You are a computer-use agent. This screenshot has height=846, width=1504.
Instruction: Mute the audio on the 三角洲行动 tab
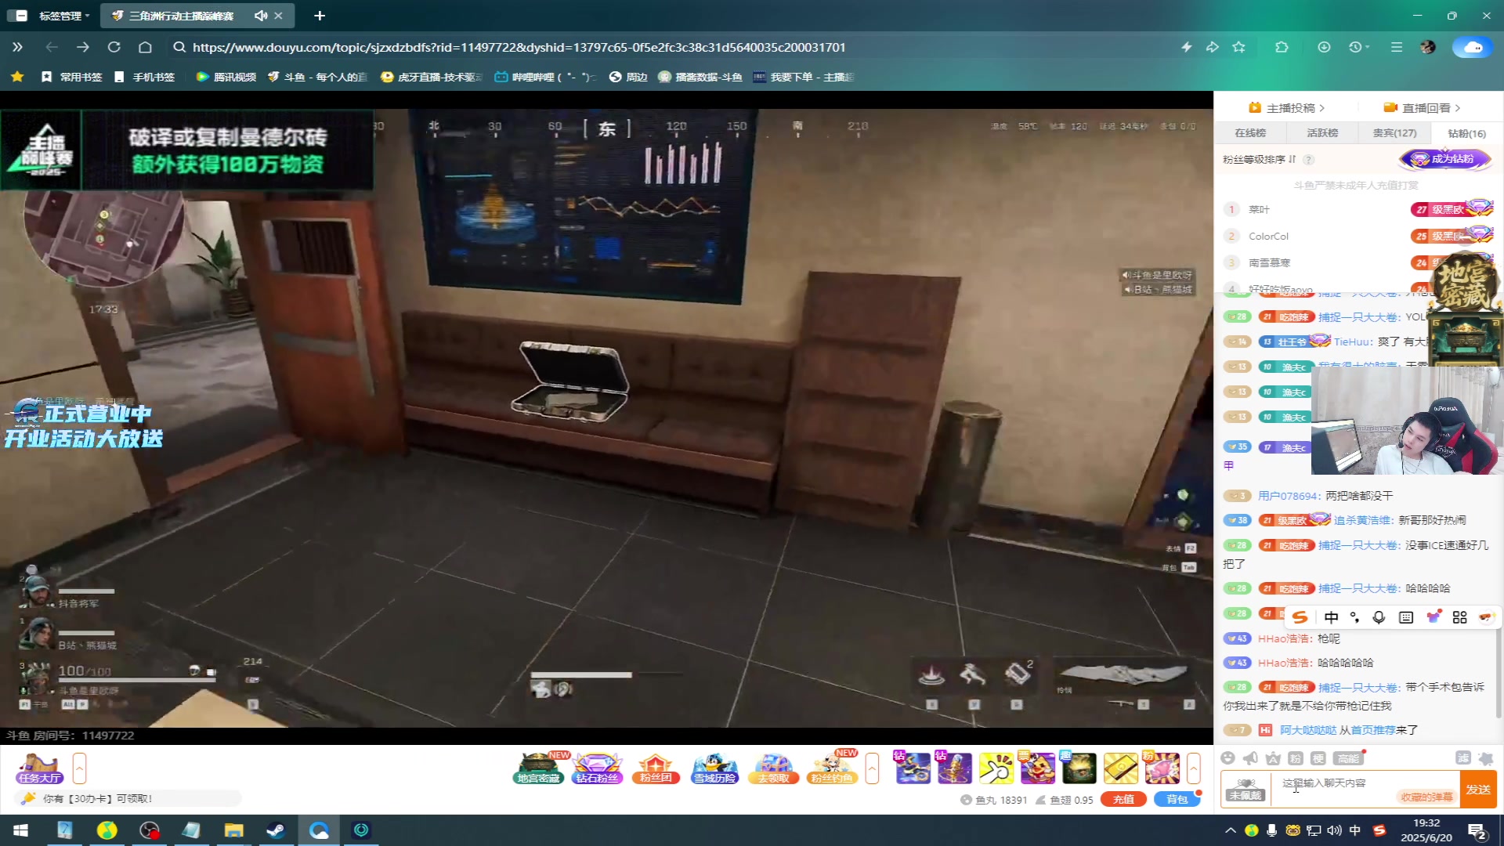click(260, 16)
